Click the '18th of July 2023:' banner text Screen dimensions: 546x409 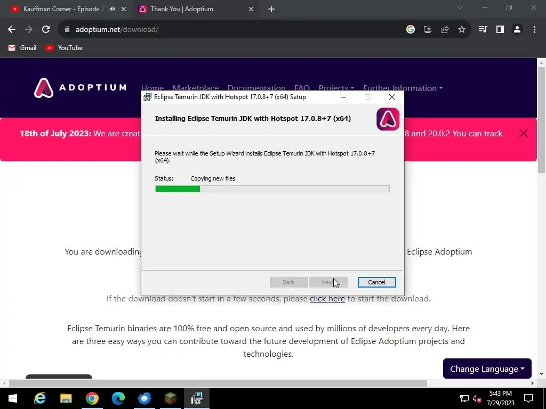[x=55, y=134]
